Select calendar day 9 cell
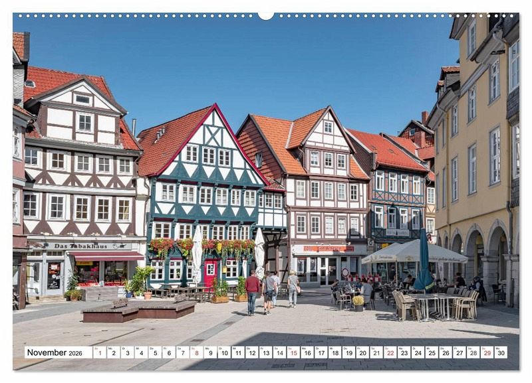This screenshot has width=532, height=383. pyautogui.click(x=210, y=352)
